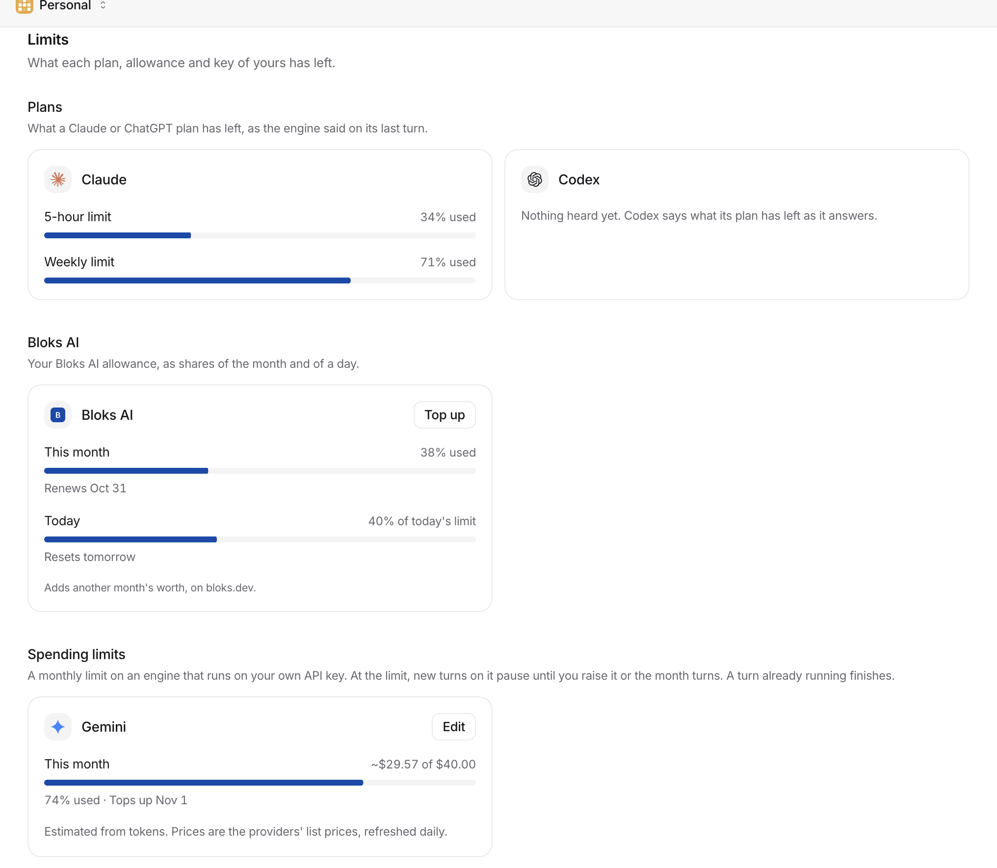Click the Bloks AI This month progress bar
997x868 pixels.
260,471
